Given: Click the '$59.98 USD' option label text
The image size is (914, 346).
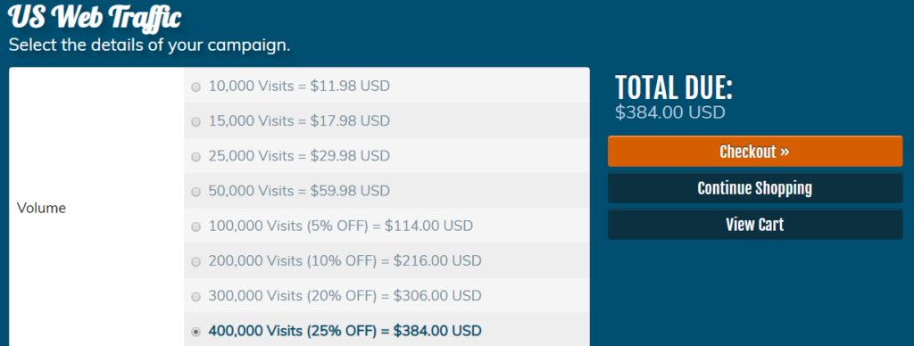Looking at the screenshot, I should click(x=350, y=191).
